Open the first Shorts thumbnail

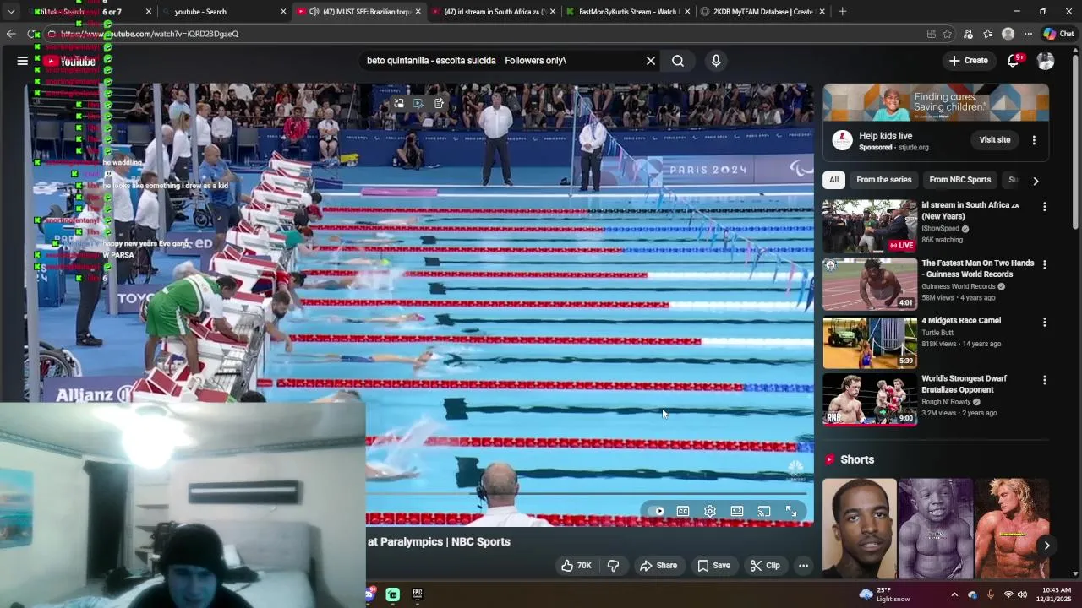[x=859, y=529]
